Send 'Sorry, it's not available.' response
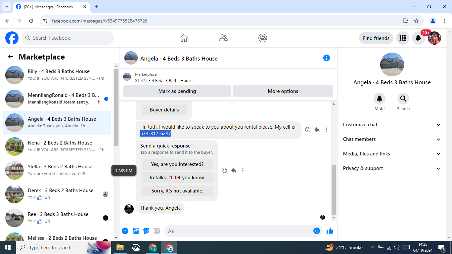 tap(177, 191)
